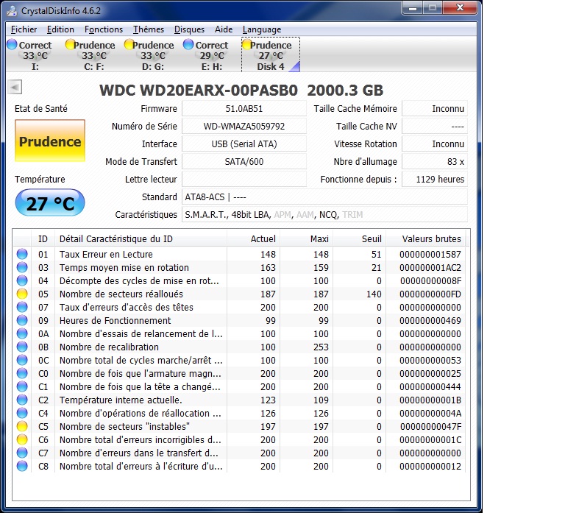The height and width of the screenshot is (513, 565).
Task: Click the 83 x power-on count field
Action: [435, 161]
